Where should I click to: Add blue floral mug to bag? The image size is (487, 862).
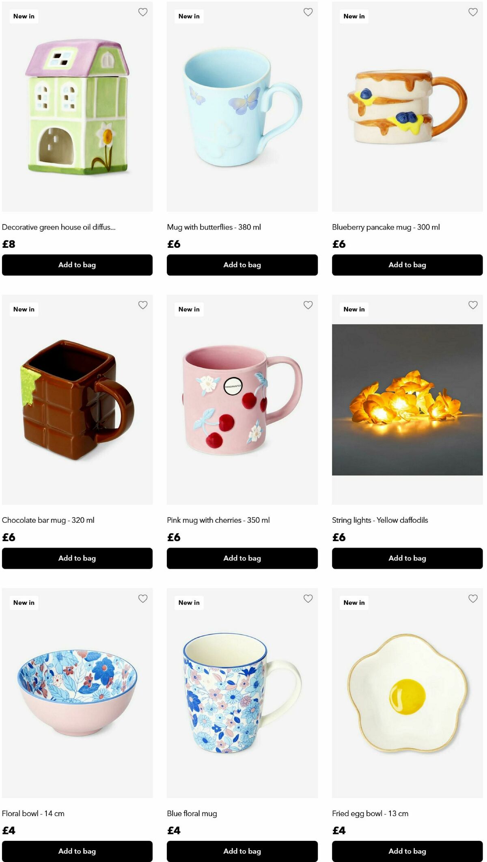pos(242,851)
